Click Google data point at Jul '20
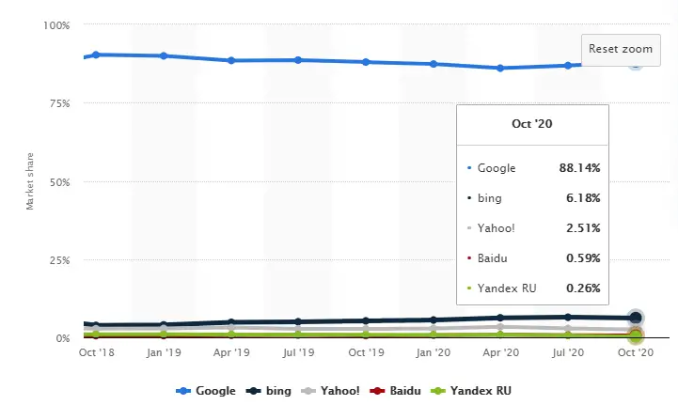The image size is (678, 405). pos(568,65)
